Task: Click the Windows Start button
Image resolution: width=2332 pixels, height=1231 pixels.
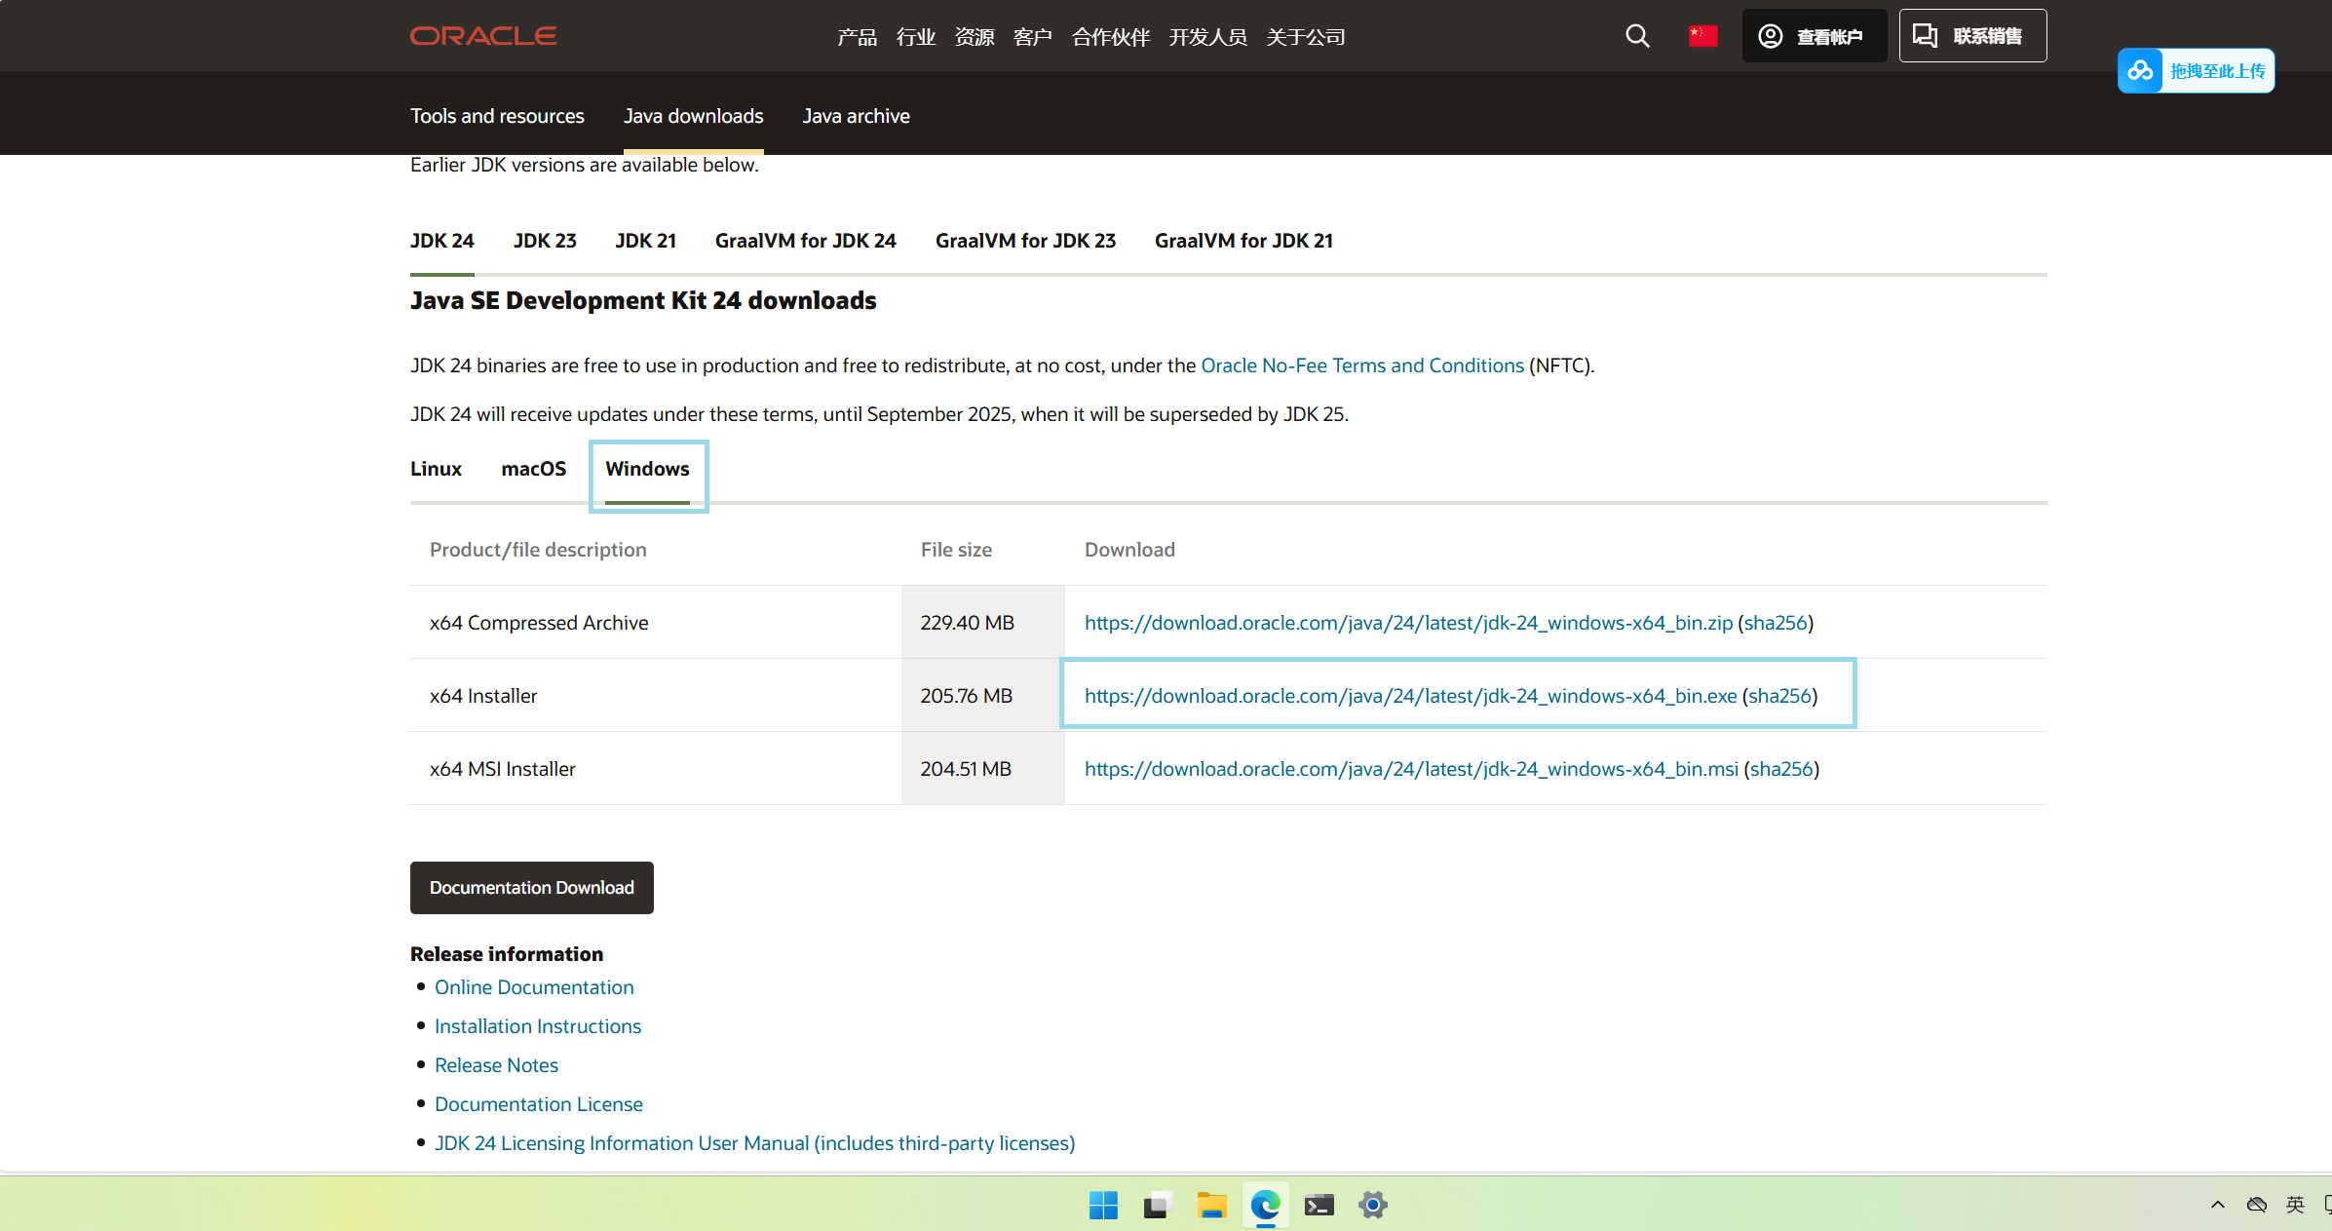Action: coord(1102,1205)
